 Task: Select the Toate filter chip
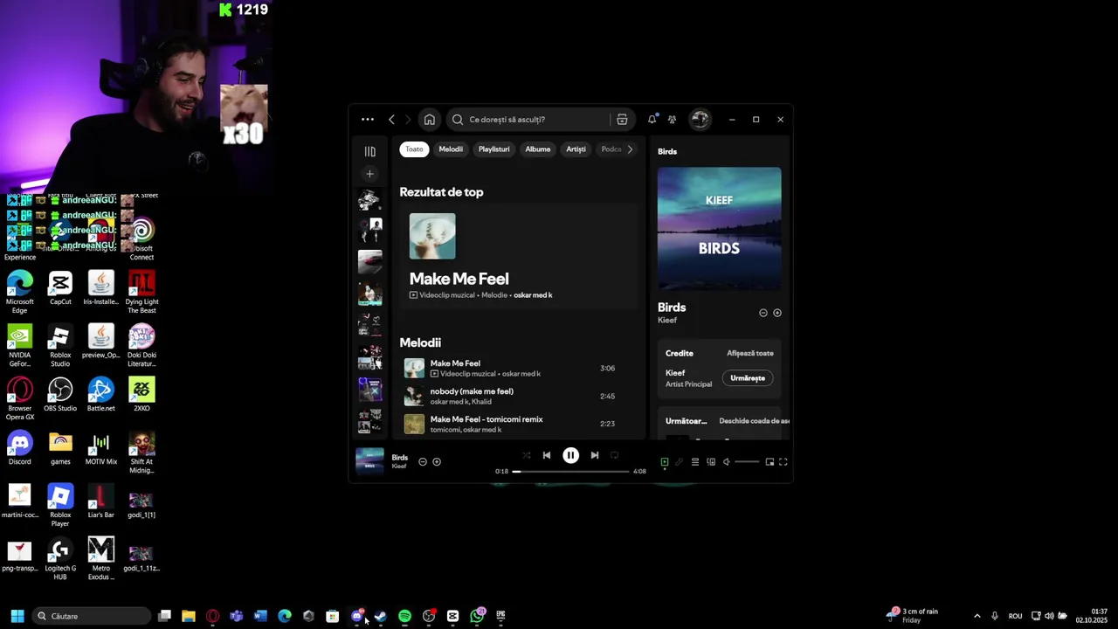[414, 149]
